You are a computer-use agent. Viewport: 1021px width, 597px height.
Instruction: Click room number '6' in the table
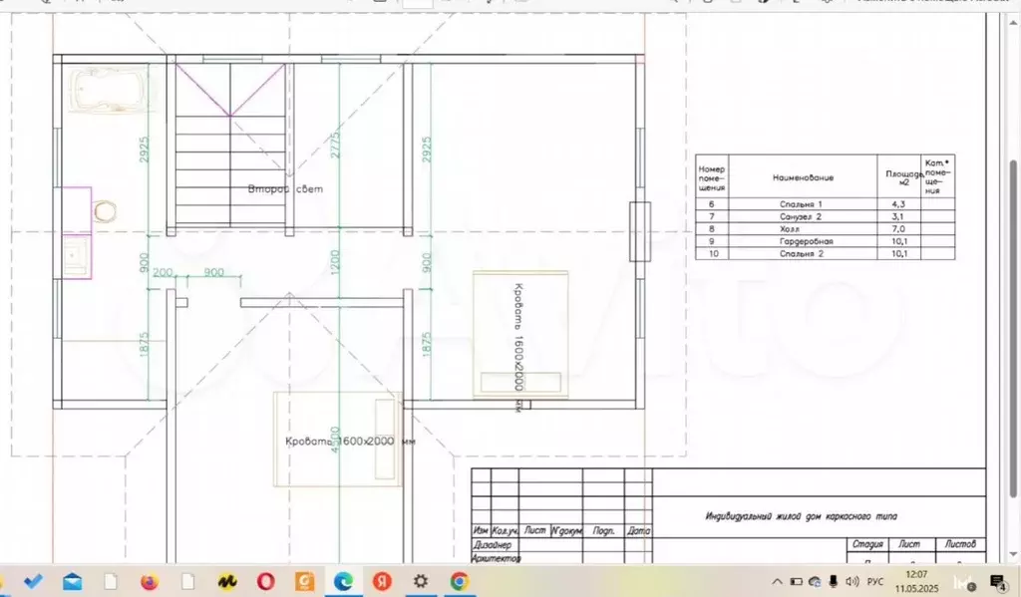pos(712,204)
